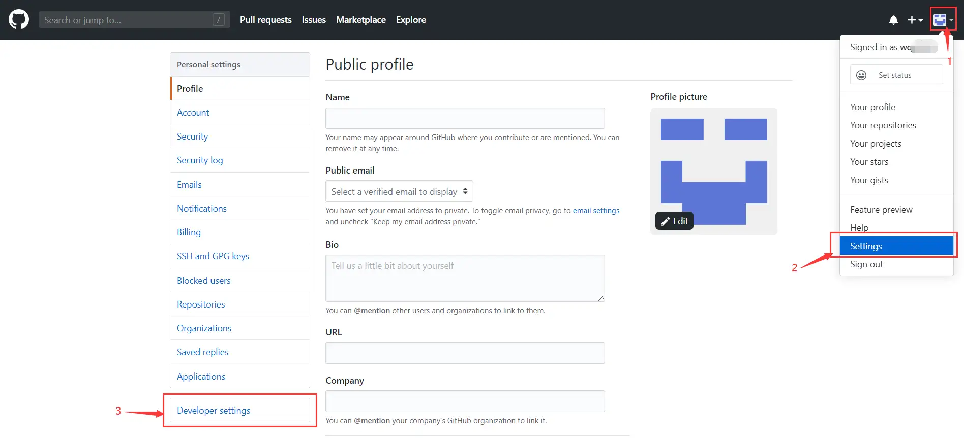Choose Sign out from the menu
This screenshot has width=964, height=442.
tap(866, 264)
